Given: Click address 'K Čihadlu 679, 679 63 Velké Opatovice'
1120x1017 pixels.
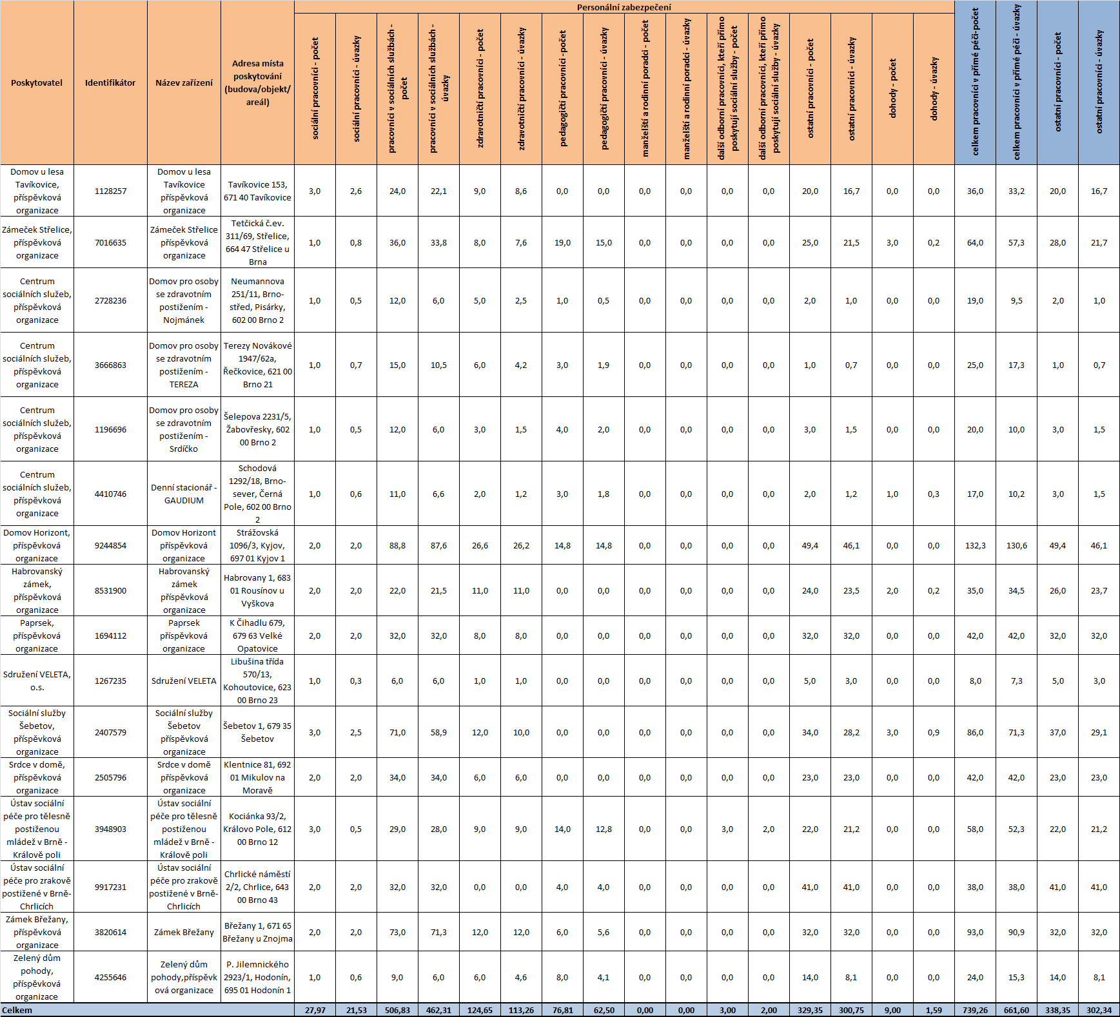Looking at the screenshot, I should 257,635.
